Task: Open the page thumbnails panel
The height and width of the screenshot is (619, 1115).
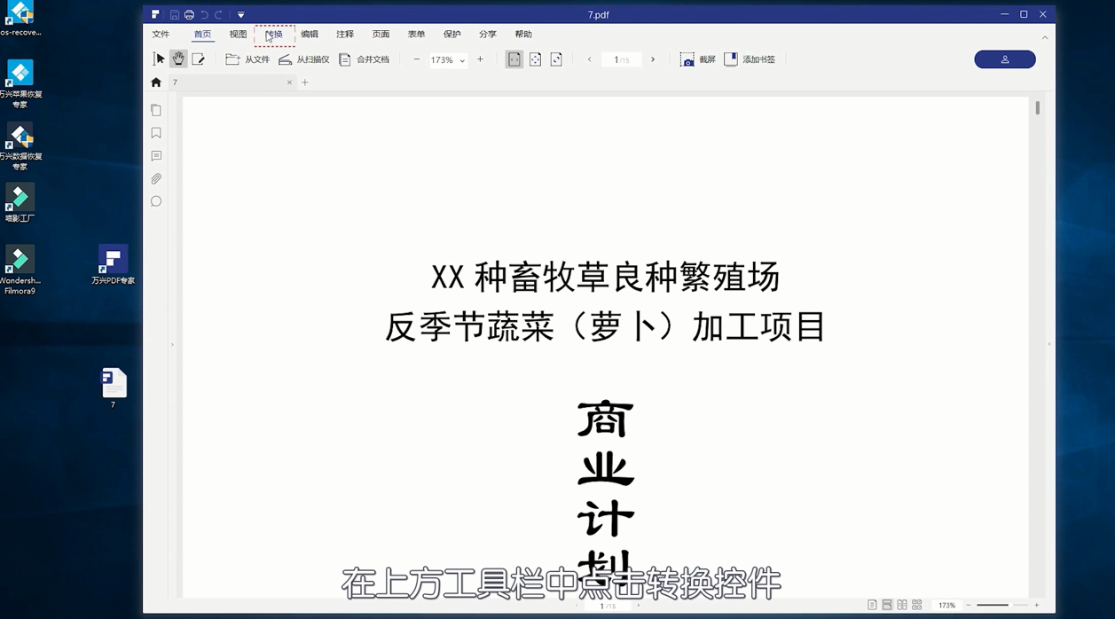Action: coord(156,109)
